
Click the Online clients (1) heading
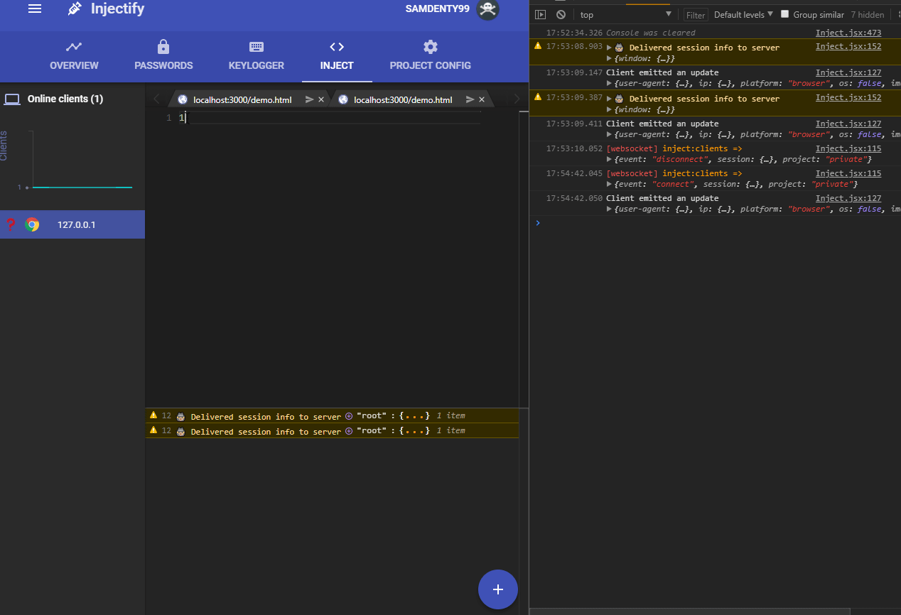(65, 99)
